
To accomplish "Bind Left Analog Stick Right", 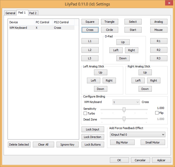I will (109, 80).
